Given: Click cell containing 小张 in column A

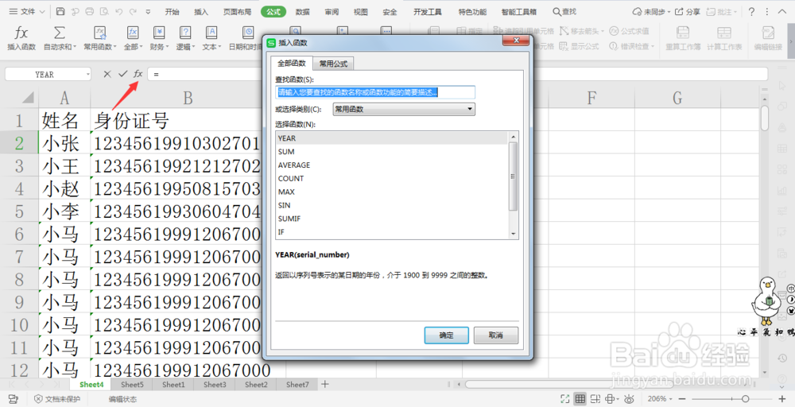Looking at the screenshot, I should (64, 143).
